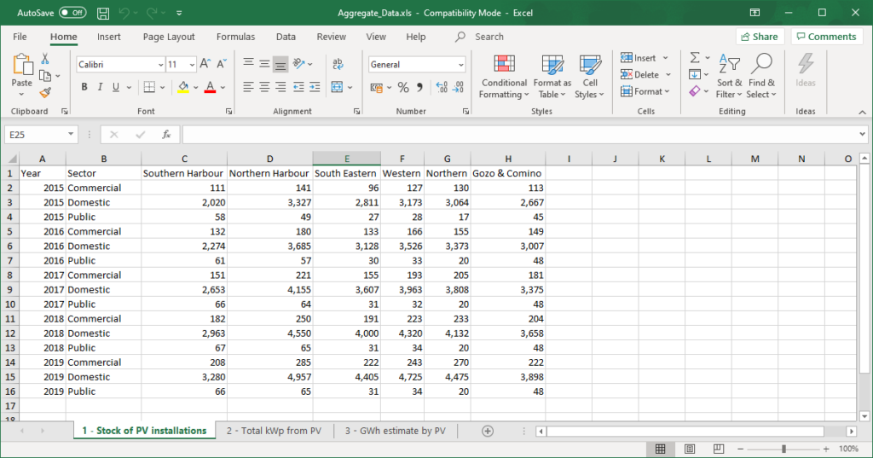Open the General number format dropdown
Screen dimensions: 873x458
coord(461,65)
